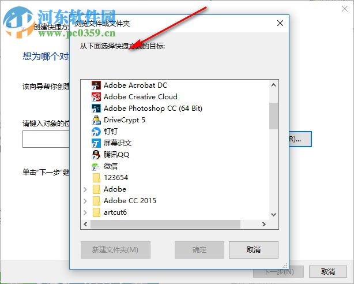This screenshot has height=284, width=354.
Task: Select the 屏幕识文 shortcut icon
Action: point(96,143)
